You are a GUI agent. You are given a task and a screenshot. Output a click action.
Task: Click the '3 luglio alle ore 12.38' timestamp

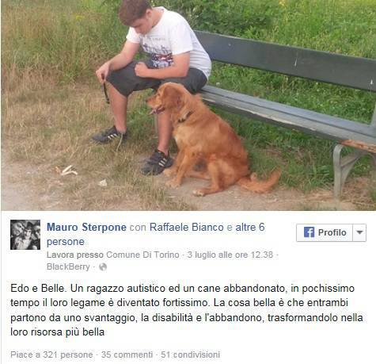click(230, 255)
